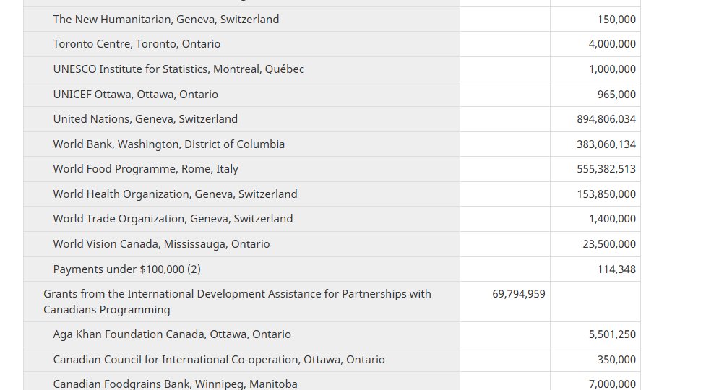Select World Vision Canada, Mississauga row
The width and height of the screenshot is (719, 390).
click(161, 244)
